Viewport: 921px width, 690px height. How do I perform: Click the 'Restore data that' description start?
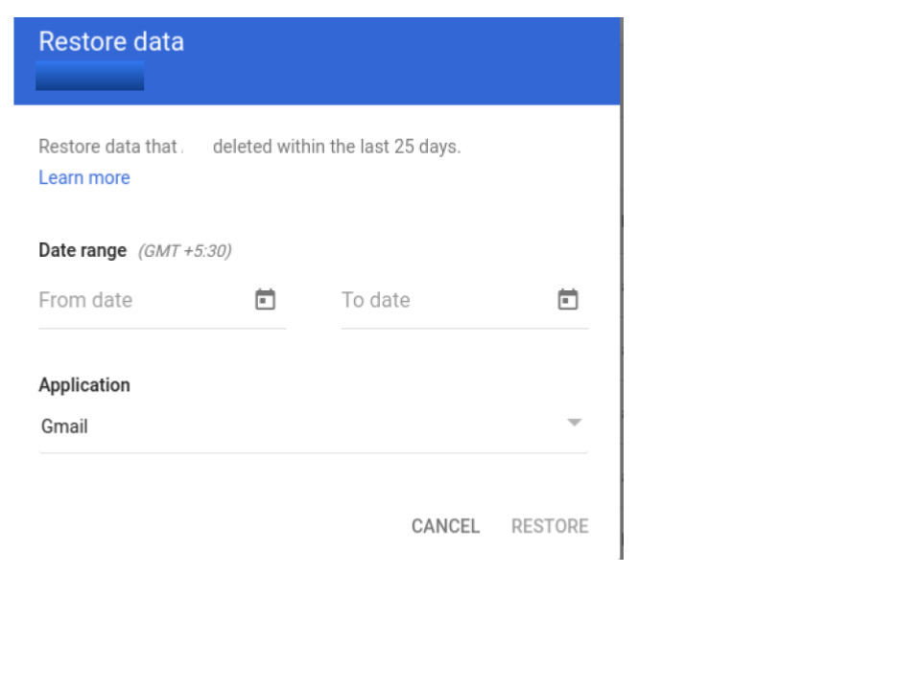tap(108, 147)
